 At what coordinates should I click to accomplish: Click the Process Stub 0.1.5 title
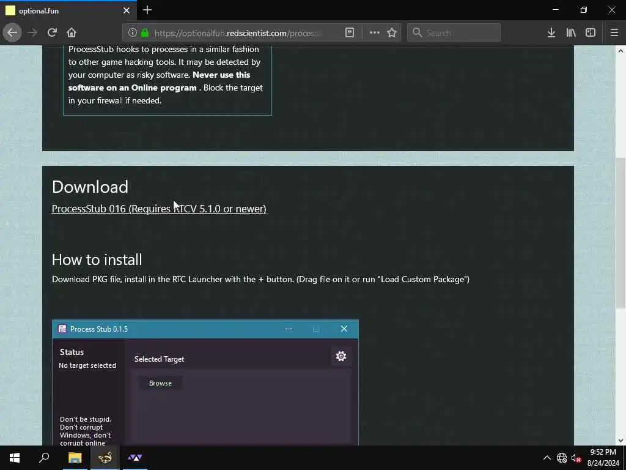[99, 329]
